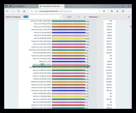Open the Intel Xeon E5-1680 v4 link
The width and height of the screenshot is (136, 113).
click(41, 56)
